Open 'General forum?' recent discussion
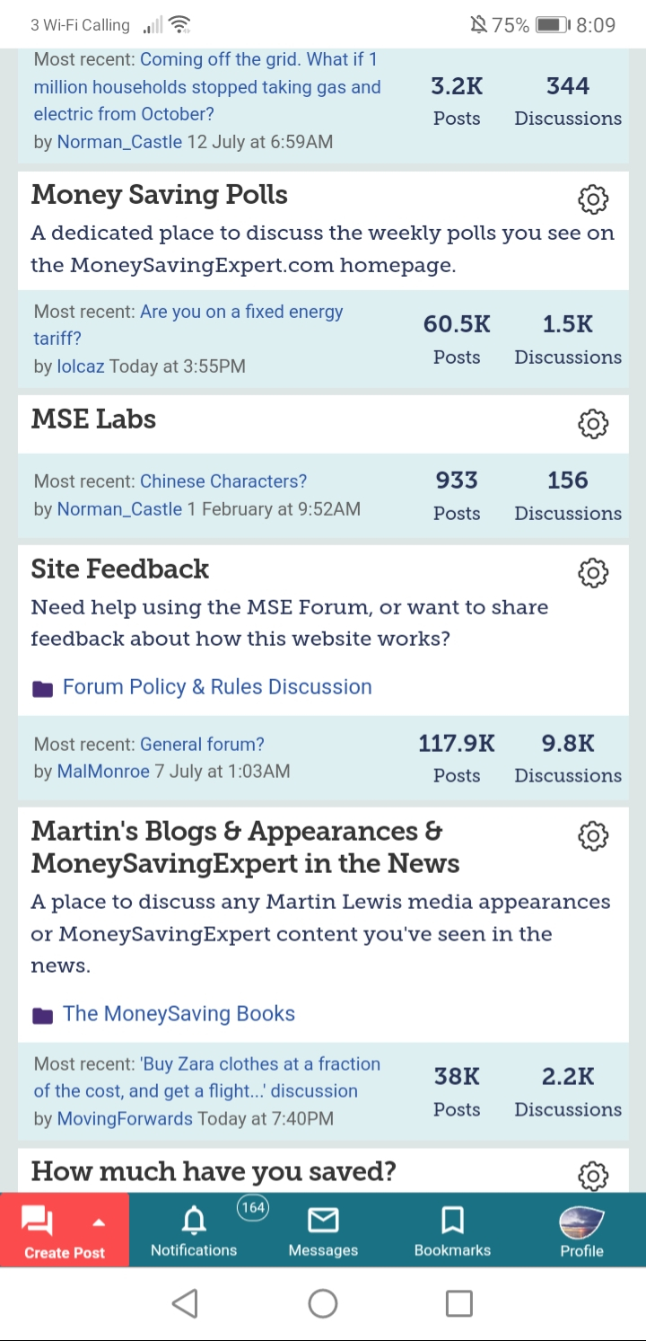Image resolution: width=646 pixels, height=1341 pixels. click(202, 745)
